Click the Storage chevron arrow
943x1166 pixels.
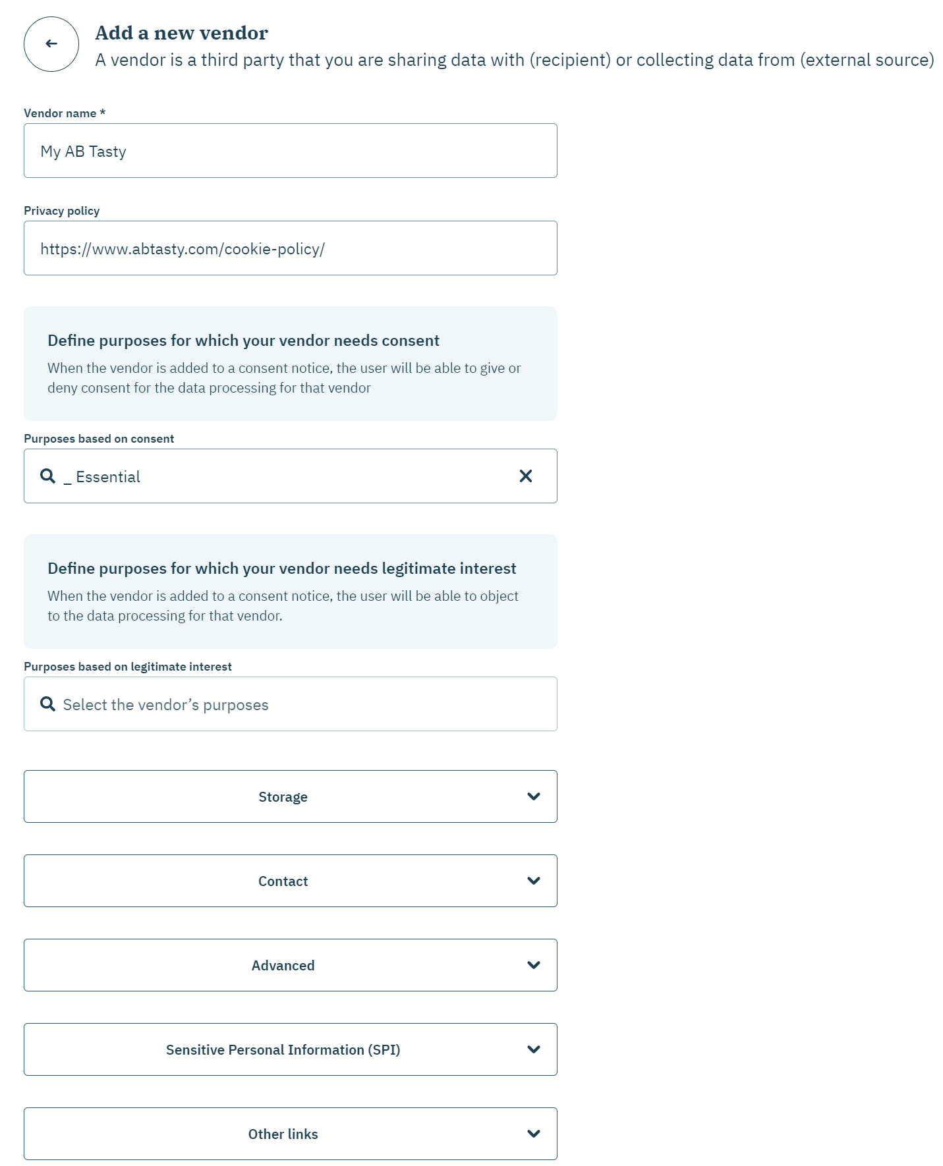click(x=534, y=796)
